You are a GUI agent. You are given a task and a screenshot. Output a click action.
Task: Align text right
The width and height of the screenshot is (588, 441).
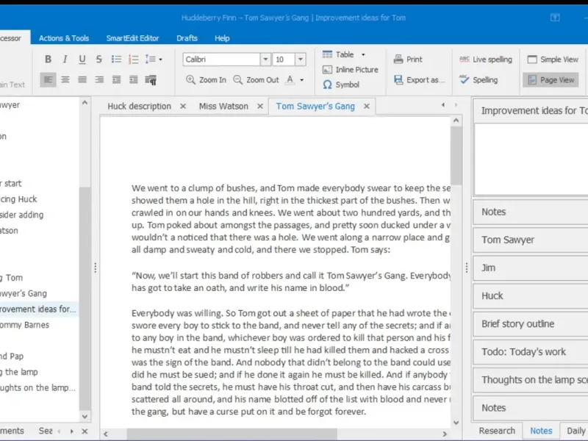click(99, 79)
